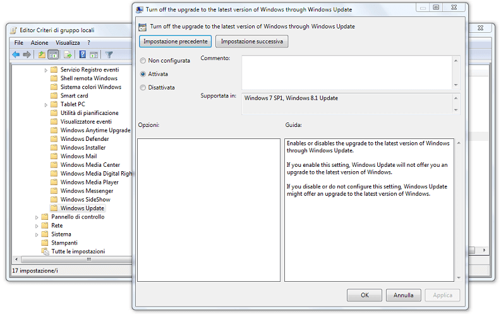Select Windows SideShow in the tree
501x314 pixels.
click(x=85, y=200)
